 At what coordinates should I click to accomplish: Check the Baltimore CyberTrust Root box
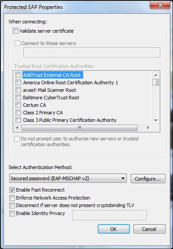pyautogui.click(x=18, y=97)
